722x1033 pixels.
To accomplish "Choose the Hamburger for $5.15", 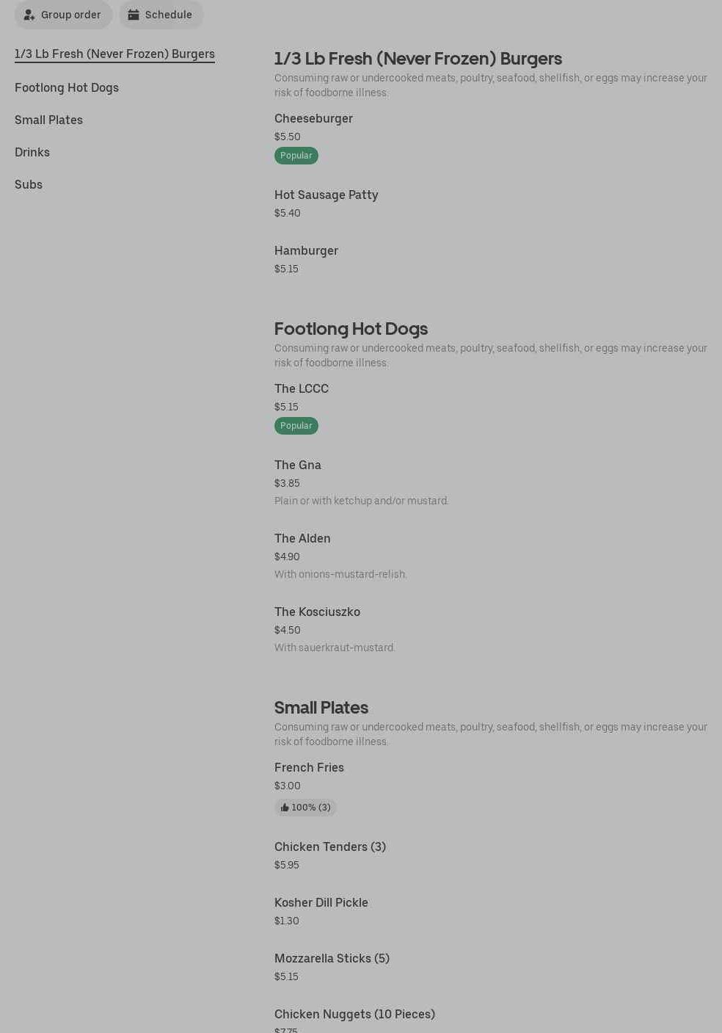I will tap(306, 251).
